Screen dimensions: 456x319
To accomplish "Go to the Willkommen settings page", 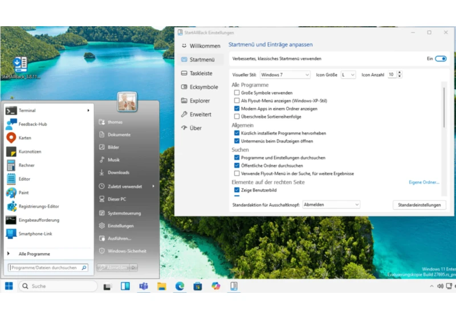I will click(201, 46).
